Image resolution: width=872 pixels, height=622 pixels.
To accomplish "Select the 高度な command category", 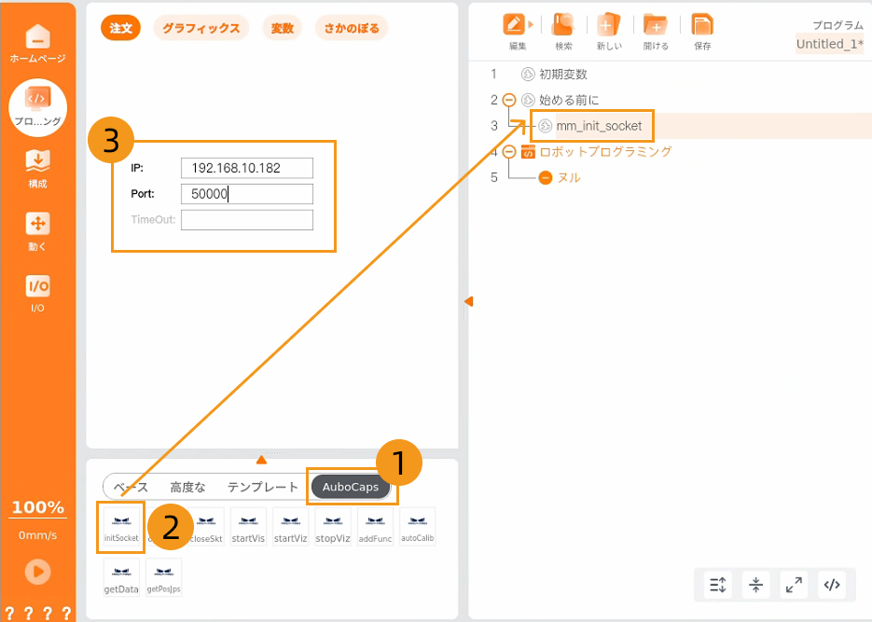I will [x=188, y=488].
